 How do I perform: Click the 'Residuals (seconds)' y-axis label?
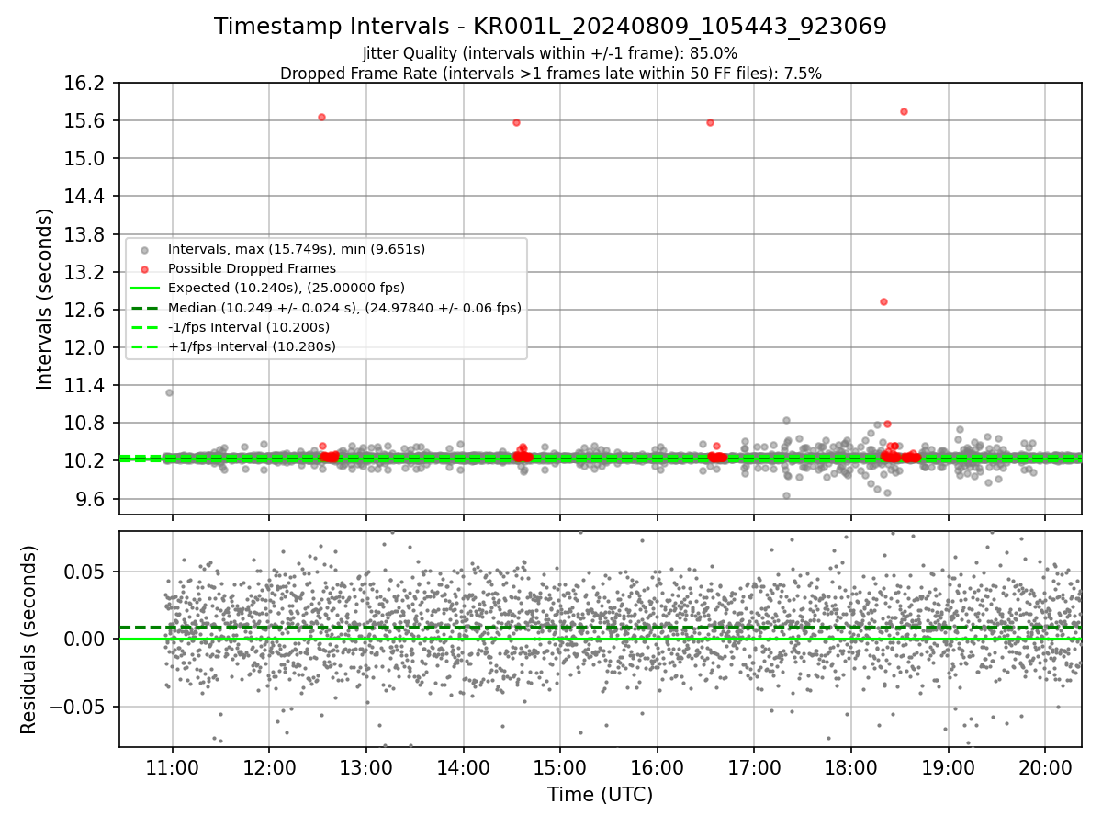click(x=28, y=640)
